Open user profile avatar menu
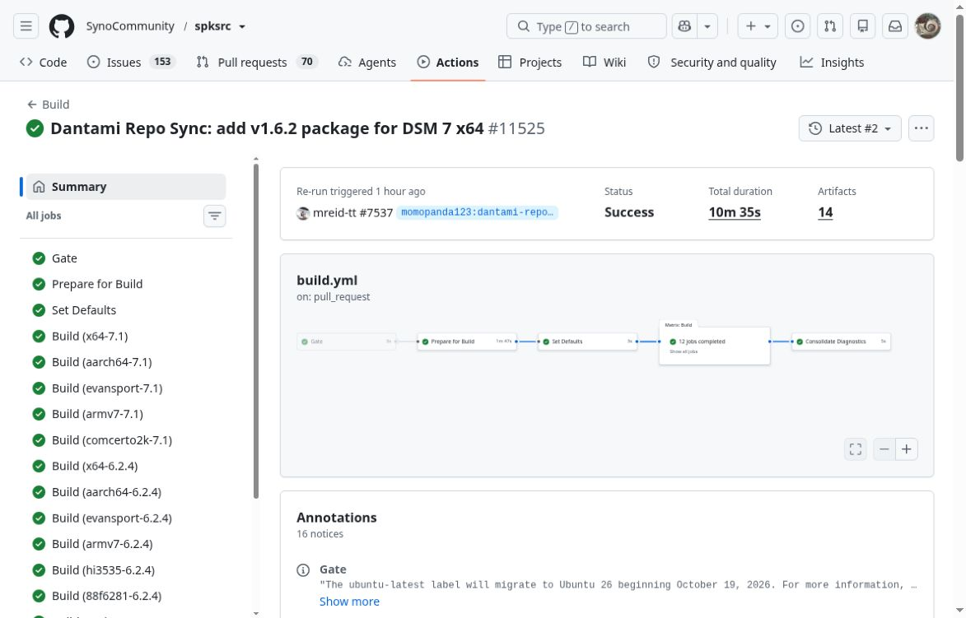This screenshot has width=966, height=618. point(928,26)
